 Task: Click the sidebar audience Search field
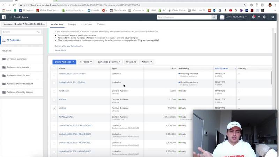pyautogui.click(x=20, y=32)
